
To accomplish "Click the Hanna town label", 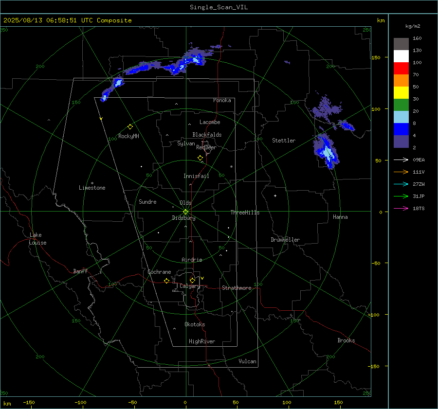I will point(340,217).
